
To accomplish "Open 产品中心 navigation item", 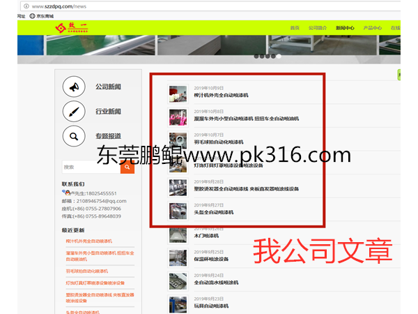I will point(373,28).
